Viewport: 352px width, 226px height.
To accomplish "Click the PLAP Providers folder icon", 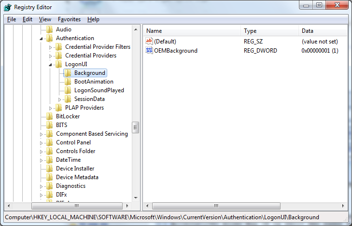I will tap(58, 108).
